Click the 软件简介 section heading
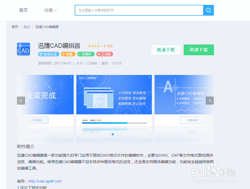Image resolution: width=250 pixels, height=189 pixels. coord(26,146)
